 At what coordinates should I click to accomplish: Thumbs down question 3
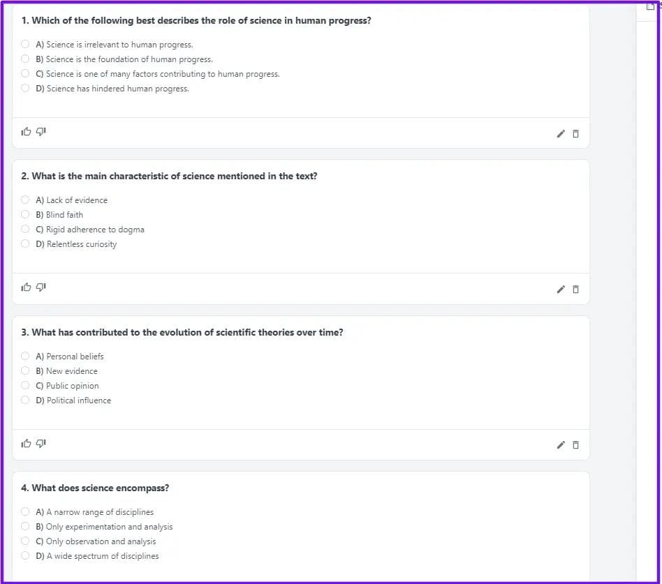pyautogui.click(x=41, y=443)
